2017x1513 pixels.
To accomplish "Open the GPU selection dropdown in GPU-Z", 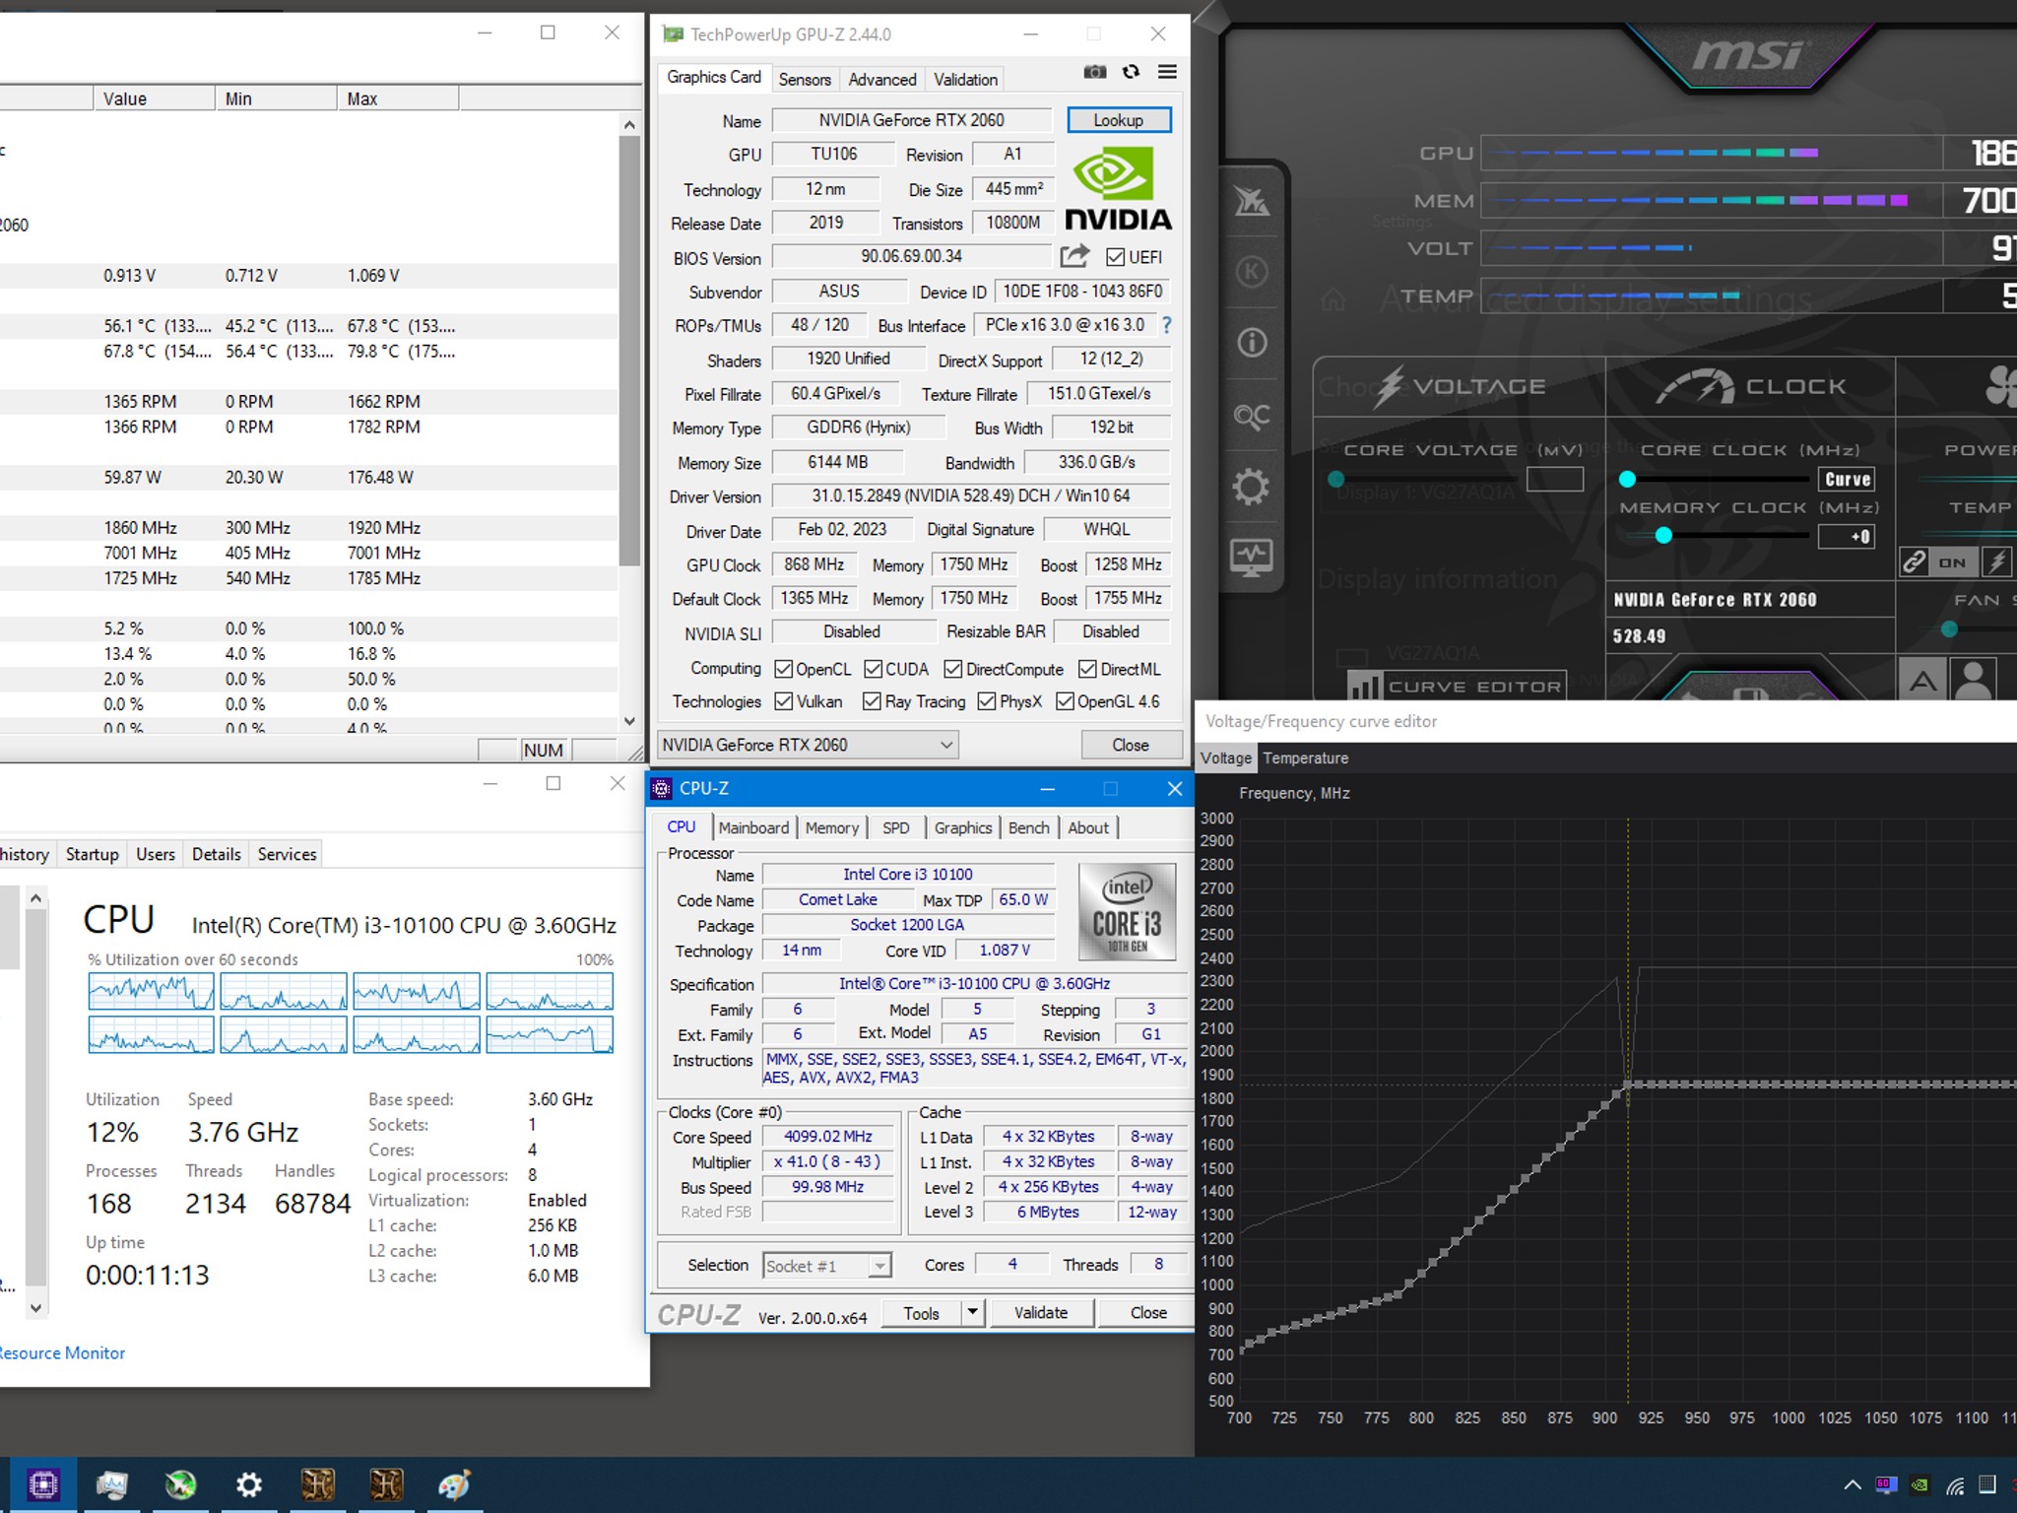I will point(808,745).
